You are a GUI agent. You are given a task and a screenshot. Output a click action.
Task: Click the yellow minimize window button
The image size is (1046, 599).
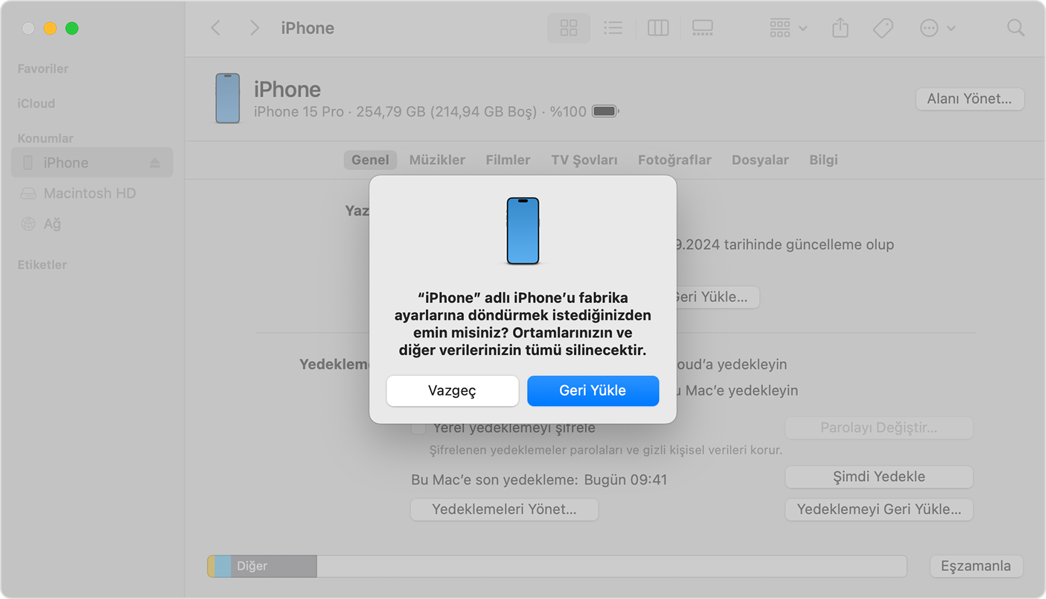point(50,28)
